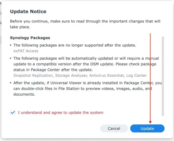The image size is (174, 141).
Task: Click the "Before you continue" intro paragraph
Action: point(86,23)
